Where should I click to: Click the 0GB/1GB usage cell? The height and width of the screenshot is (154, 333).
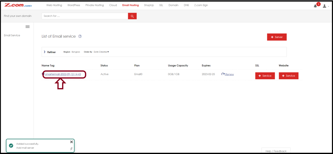[x=174, y=74]
